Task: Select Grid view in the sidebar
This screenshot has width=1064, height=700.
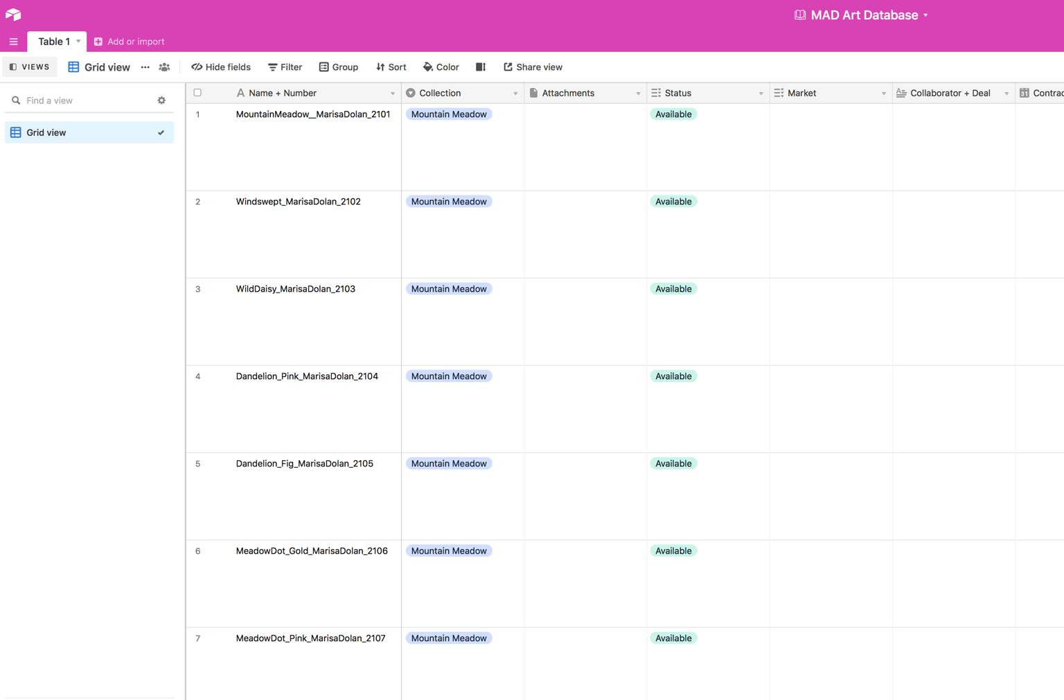Action: click(89, 132)
